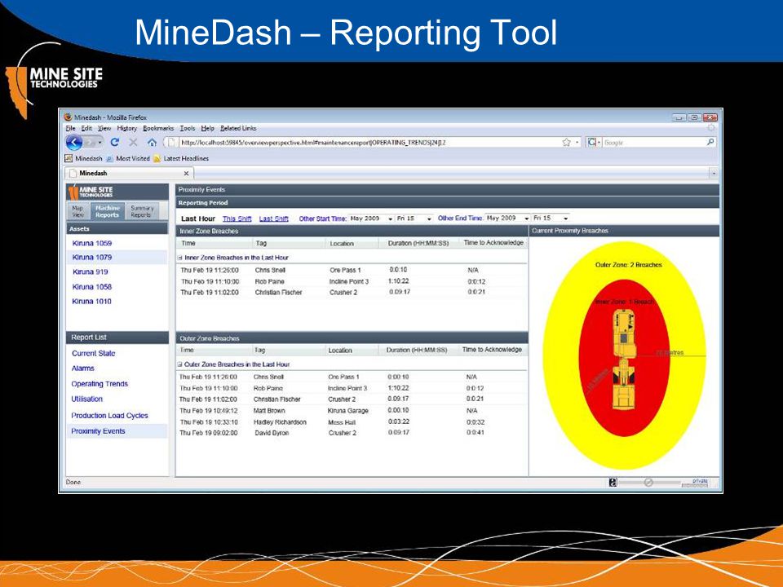
Task: Select asset Kiruna 1059
Action: click(92, 243)
